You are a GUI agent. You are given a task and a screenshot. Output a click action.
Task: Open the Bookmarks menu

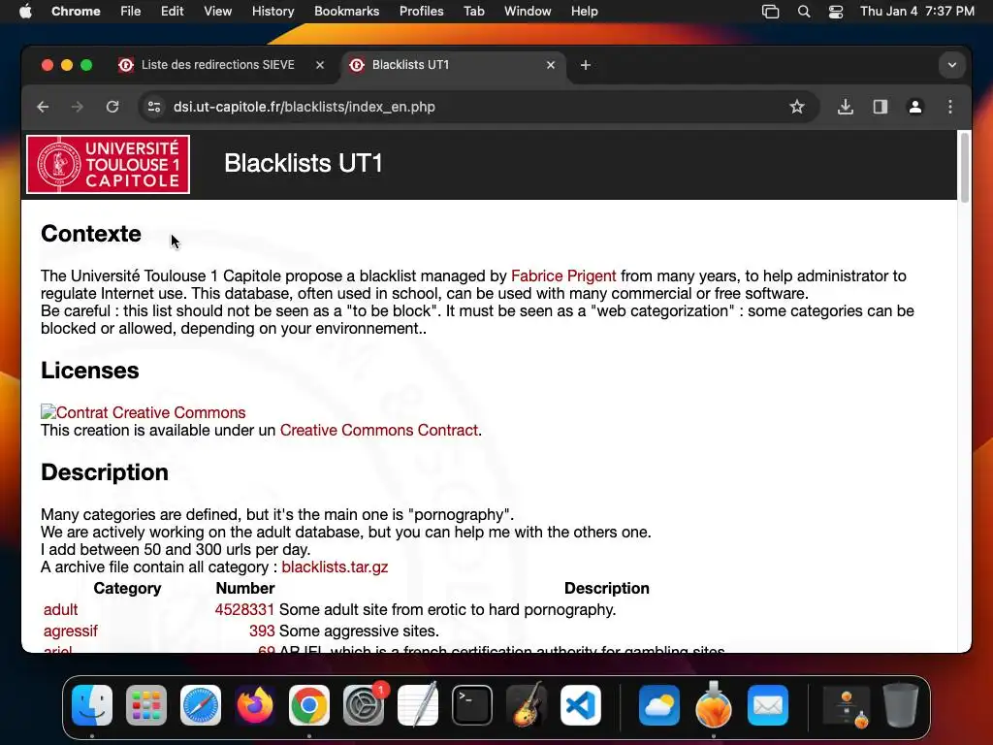pos(346,12)
